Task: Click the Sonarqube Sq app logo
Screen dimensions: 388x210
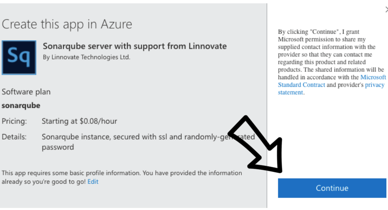Action: [x=19, y=58]
